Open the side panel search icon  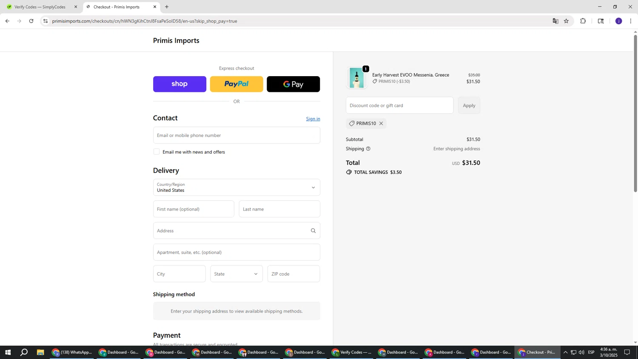[x=601, y=21]
